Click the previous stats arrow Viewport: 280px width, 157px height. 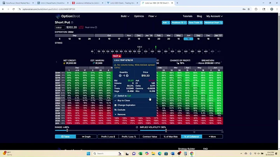pyautogui.click(x=57, y=62)
